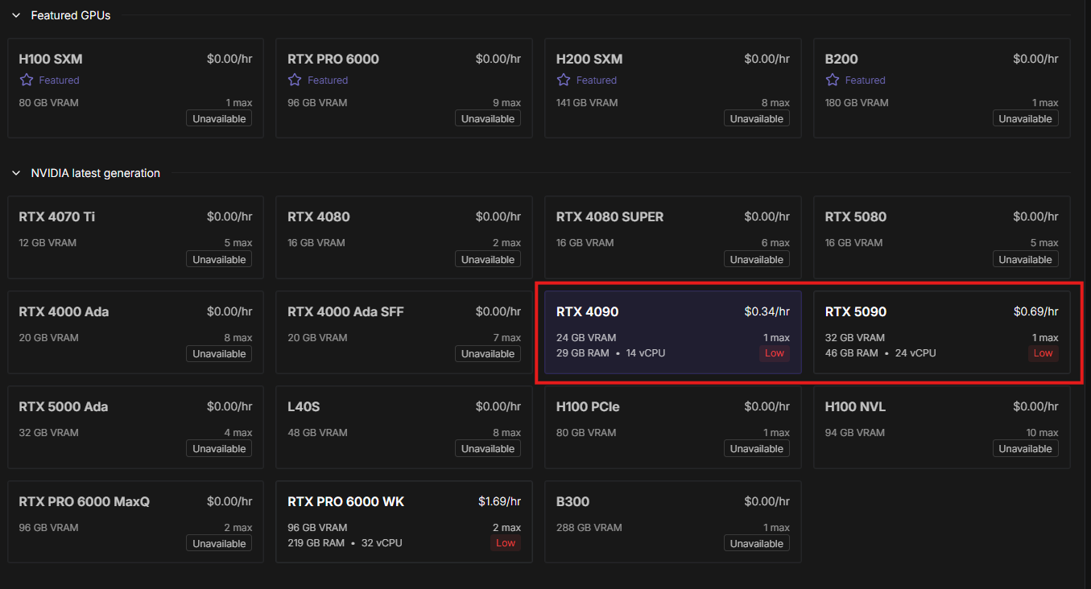Click the Featured star icon under B200
The image size is (1091, 589).
(833, 80)
